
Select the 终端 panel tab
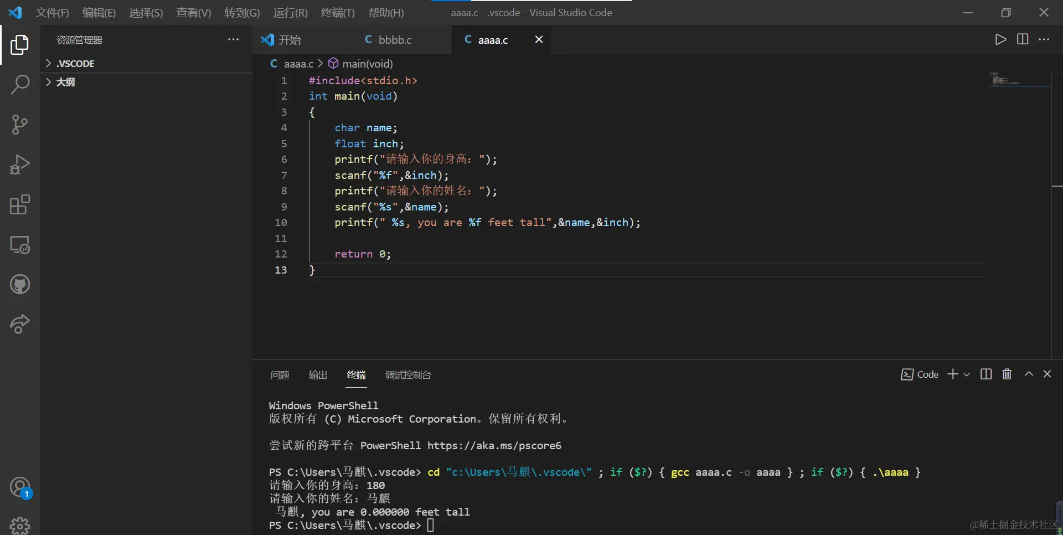coord(356,375)
